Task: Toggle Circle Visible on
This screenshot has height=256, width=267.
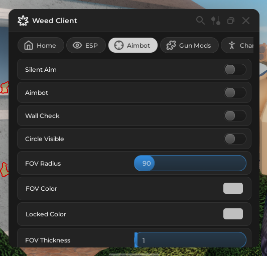Action: pyautogui.click(x=235, y=139)
